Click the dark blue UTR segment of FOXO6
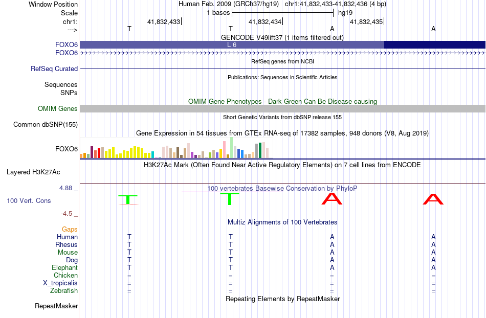This screenshot has height=318, width=486. (434, 44)
